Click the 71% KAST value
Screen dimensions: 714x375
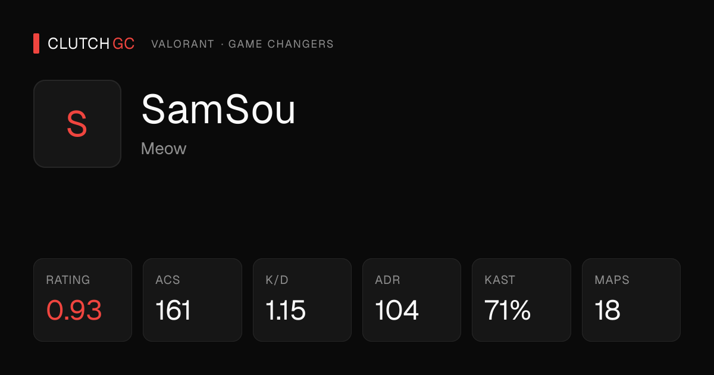pyautogui.click(x=508, y=311)
